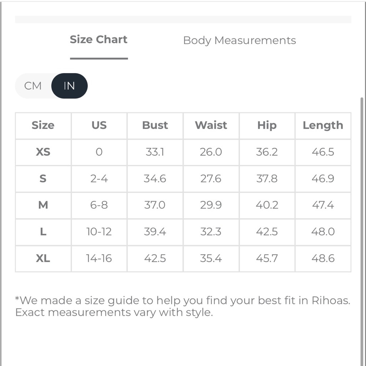
Task: Toggle units to CM
Action: point(33,86)
